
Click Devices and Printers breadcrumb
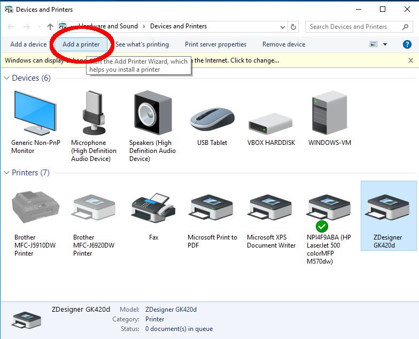[179, 26]
